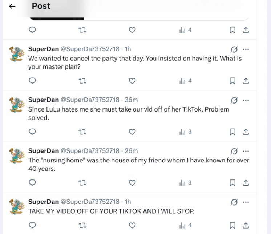Open more menu on 'LuLu hates me' tweet

(246, 100)
